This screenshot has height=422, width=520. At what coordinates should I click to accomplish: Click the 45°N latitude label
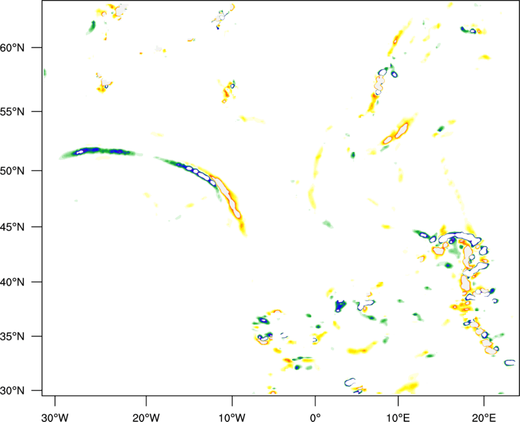12,227
